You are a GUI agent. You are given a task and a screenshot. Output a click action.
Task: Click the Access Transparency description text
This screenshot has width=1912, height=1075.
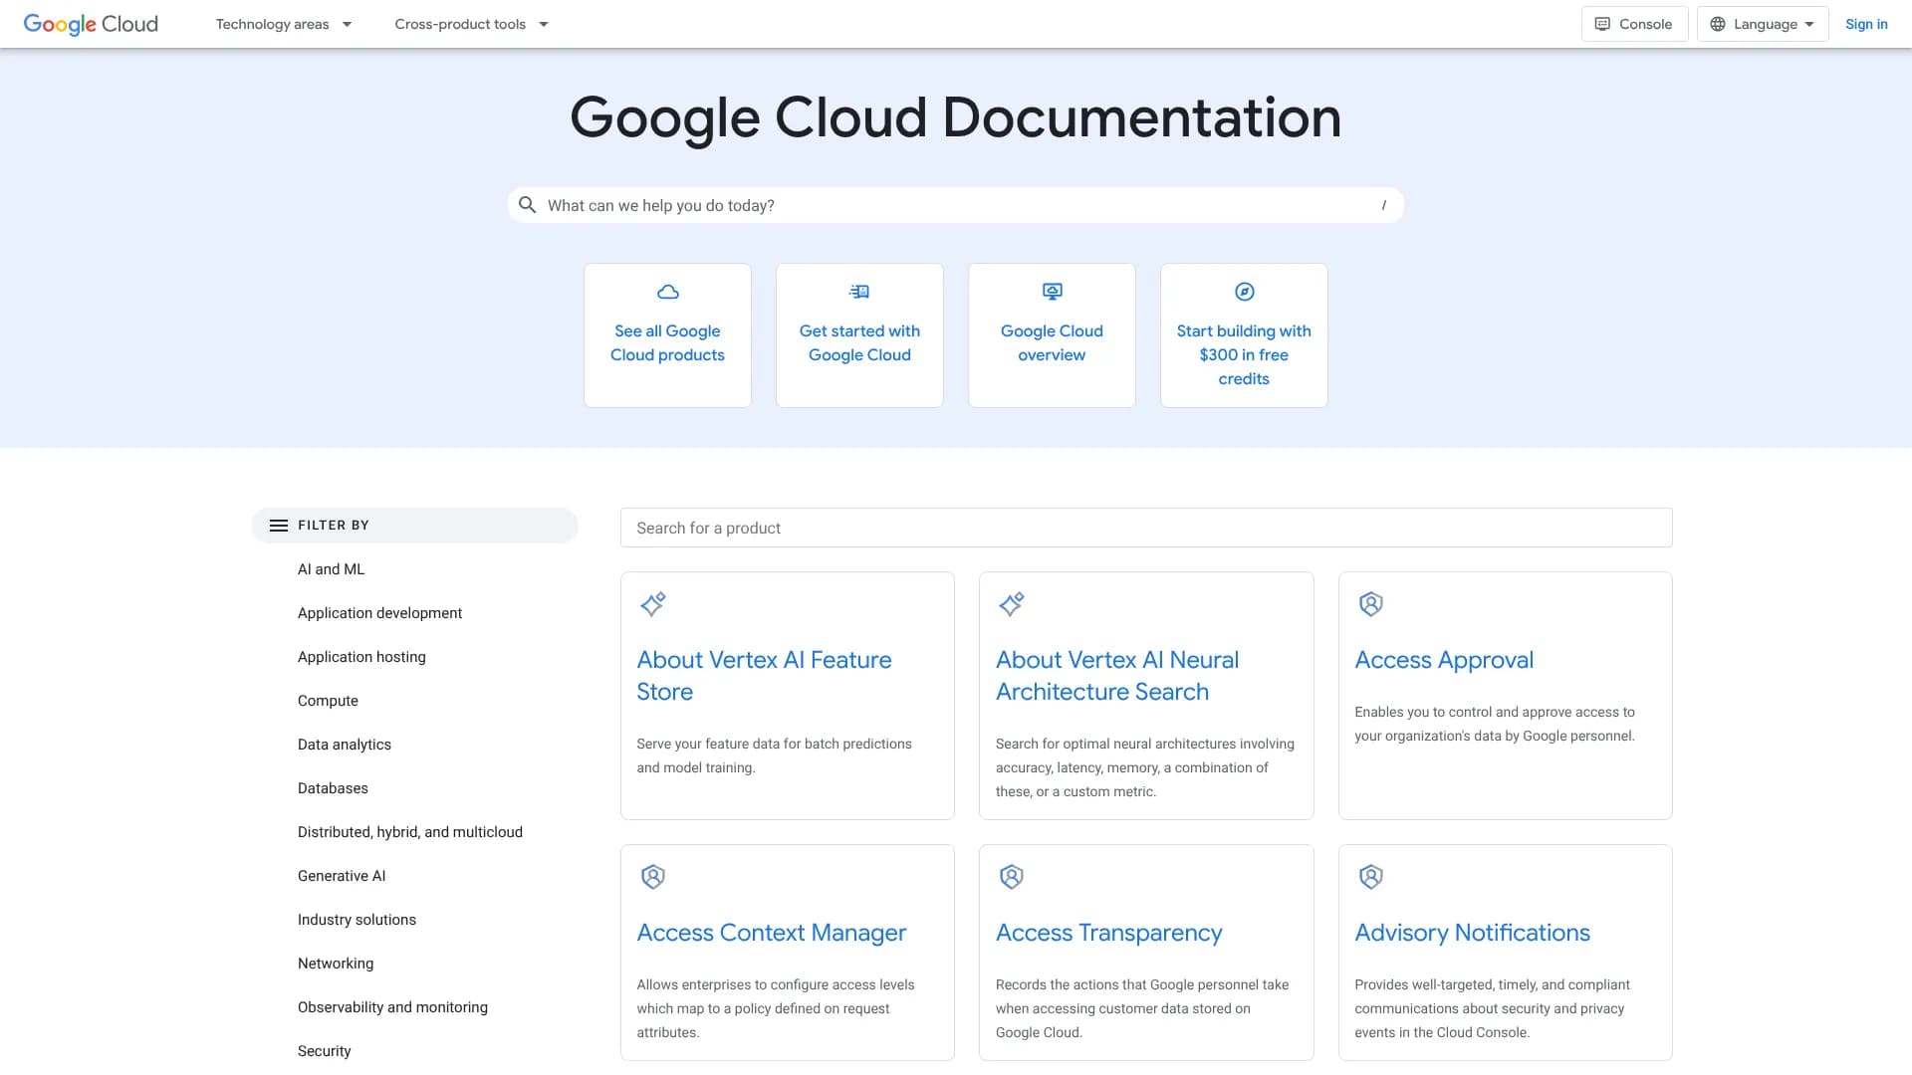[1142, 1008]
